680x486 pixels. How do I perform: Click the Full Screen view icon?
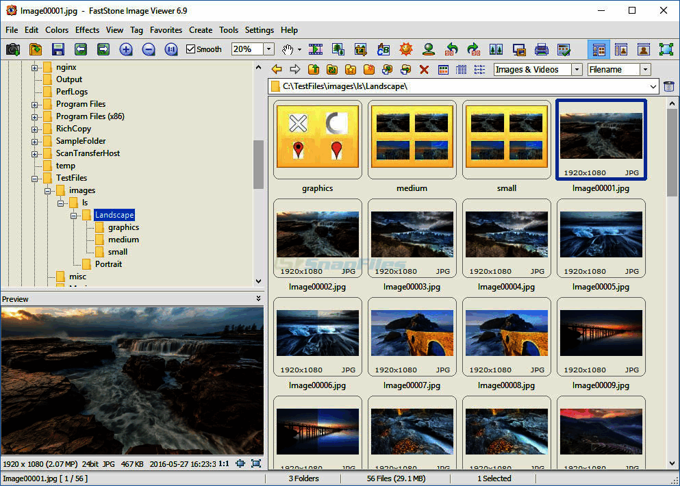coord(666,49)
